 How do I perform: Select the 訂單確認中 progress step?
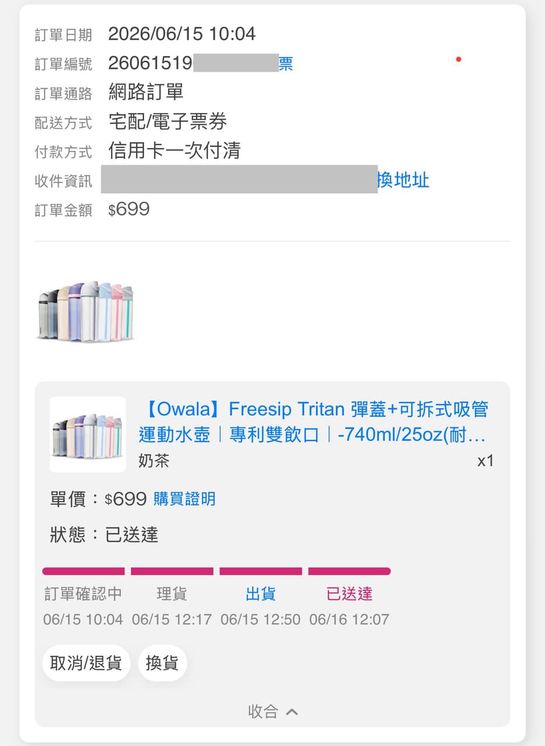click(x=83, y=594)
